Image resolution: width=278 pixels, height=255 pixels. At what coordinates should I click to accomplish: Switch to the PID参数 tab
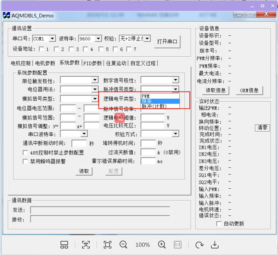(92, 63)
